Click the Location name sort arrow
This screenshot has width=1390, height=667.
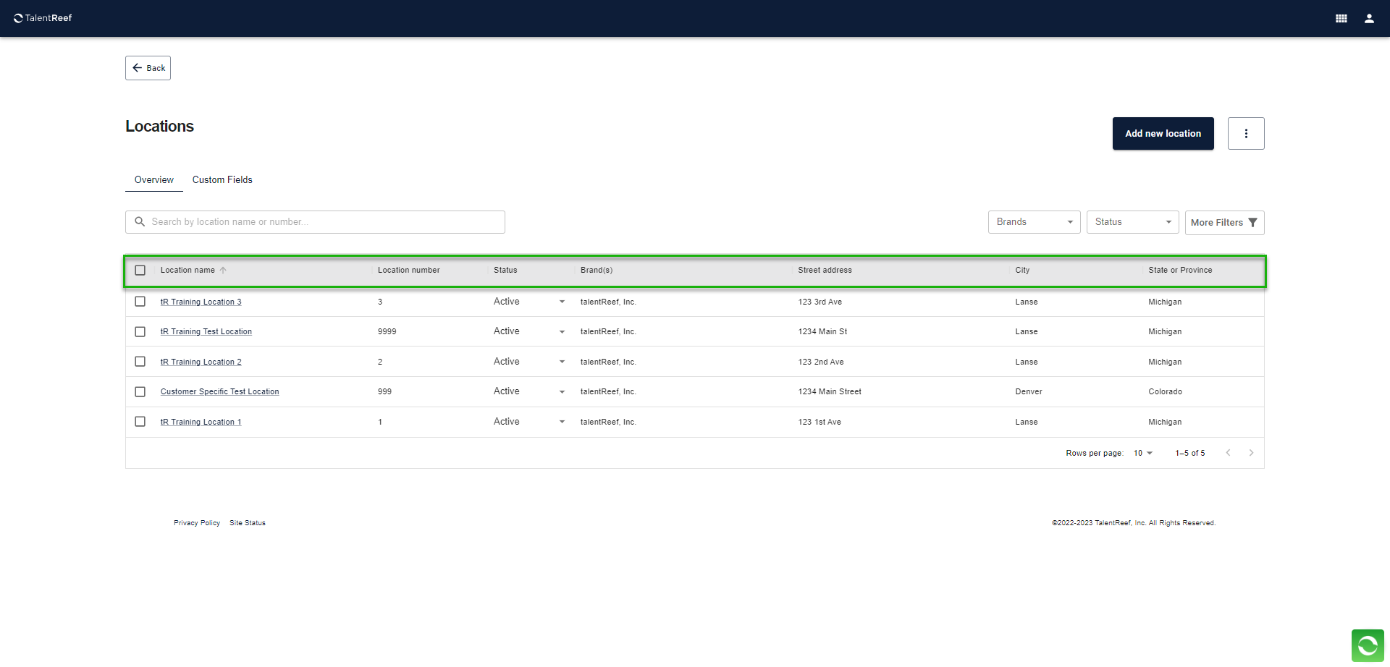pos(223,271)
